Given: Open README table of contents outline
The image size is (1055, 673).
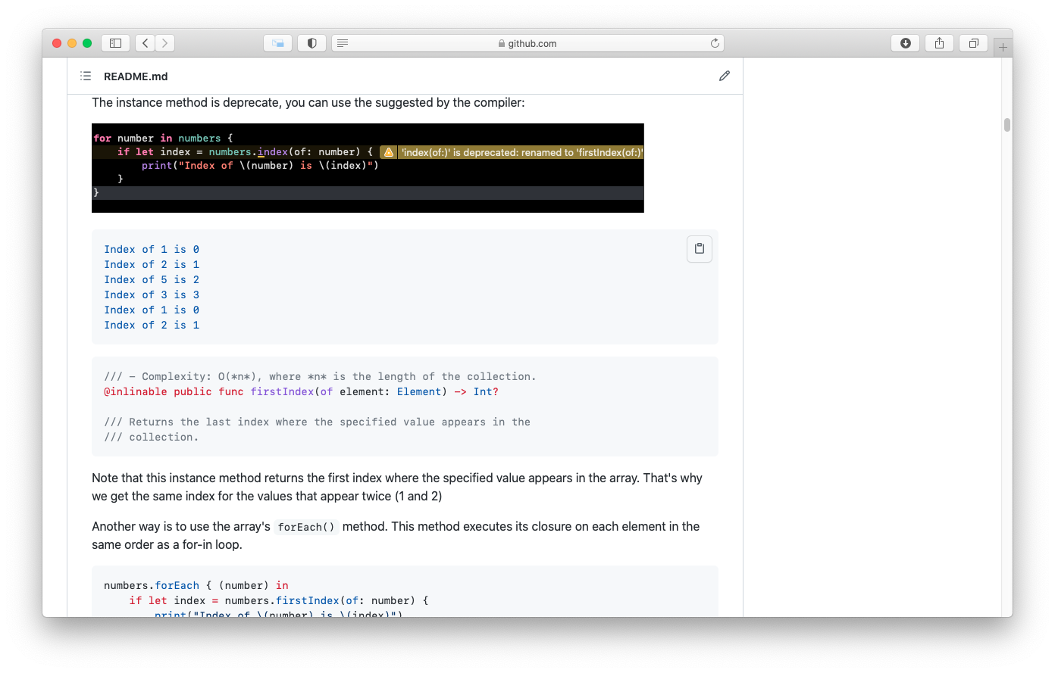Looking at the screenshot, I should click(86, 76).
